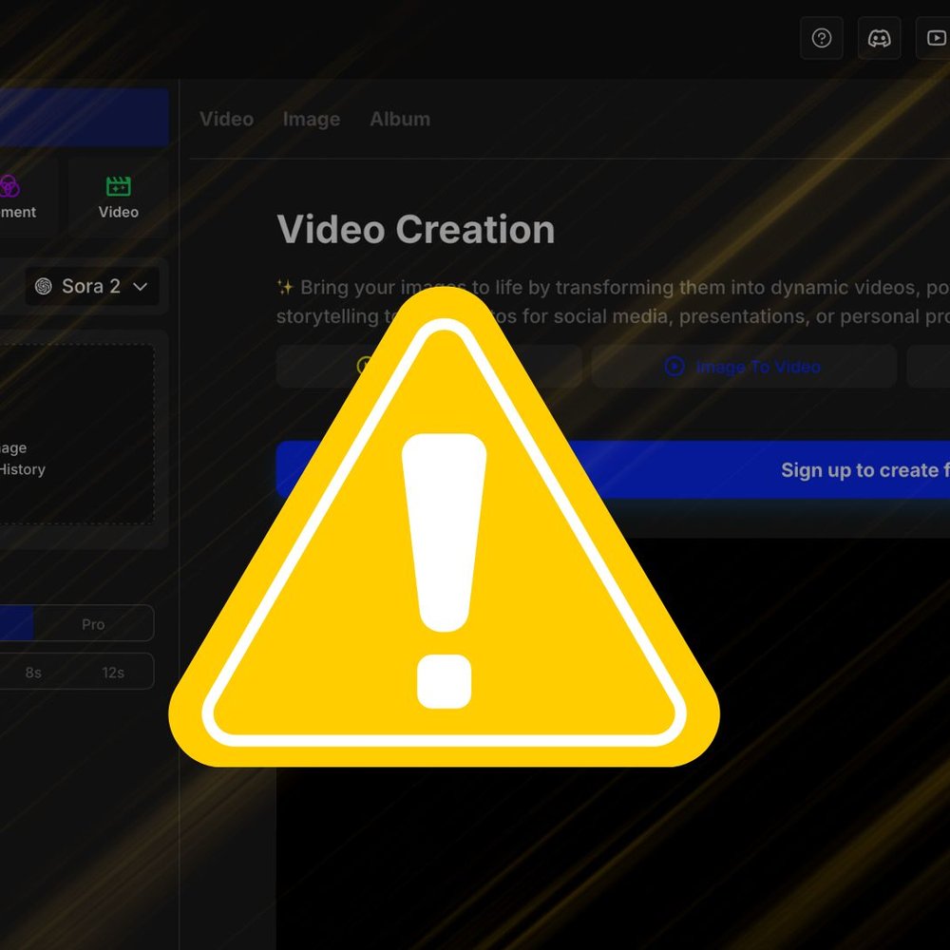Expand the Sora 2 model dropdown
950x950 pixels.
click(x=92, y=287)
